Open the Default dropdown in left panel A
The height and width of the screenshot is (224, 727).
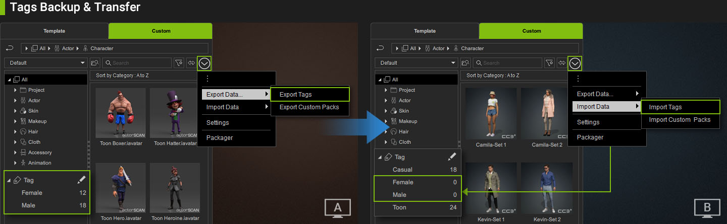[x=45, y=63]
